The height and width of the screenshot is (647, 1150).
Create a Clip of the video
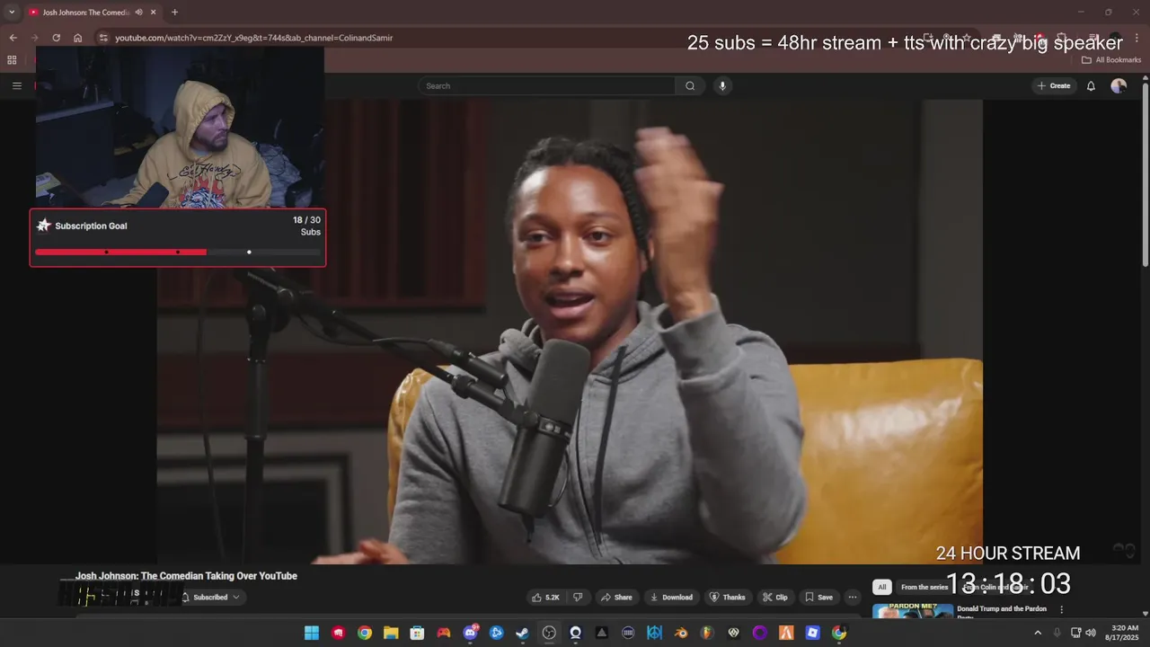(x=775, y=598)
